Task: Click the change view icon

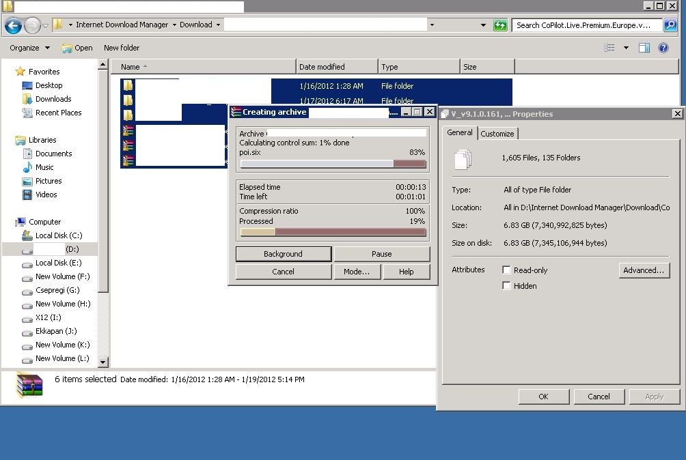Action: [609, 48]
